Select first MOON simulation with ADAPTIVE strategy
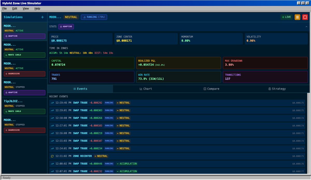Viewport: 311px width, 180px height. (25, 31)
